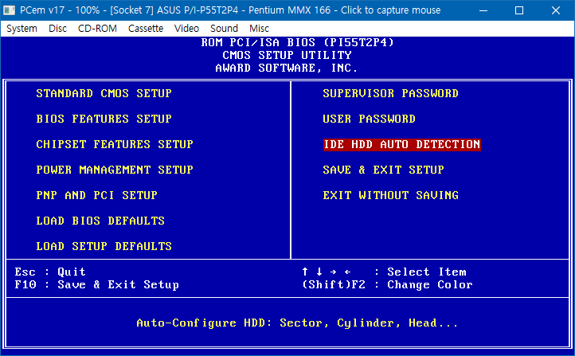Select CHIPSET FEATURES SETUP entry
The height and width of the screenshot is (356, 575).
[115, 144]
